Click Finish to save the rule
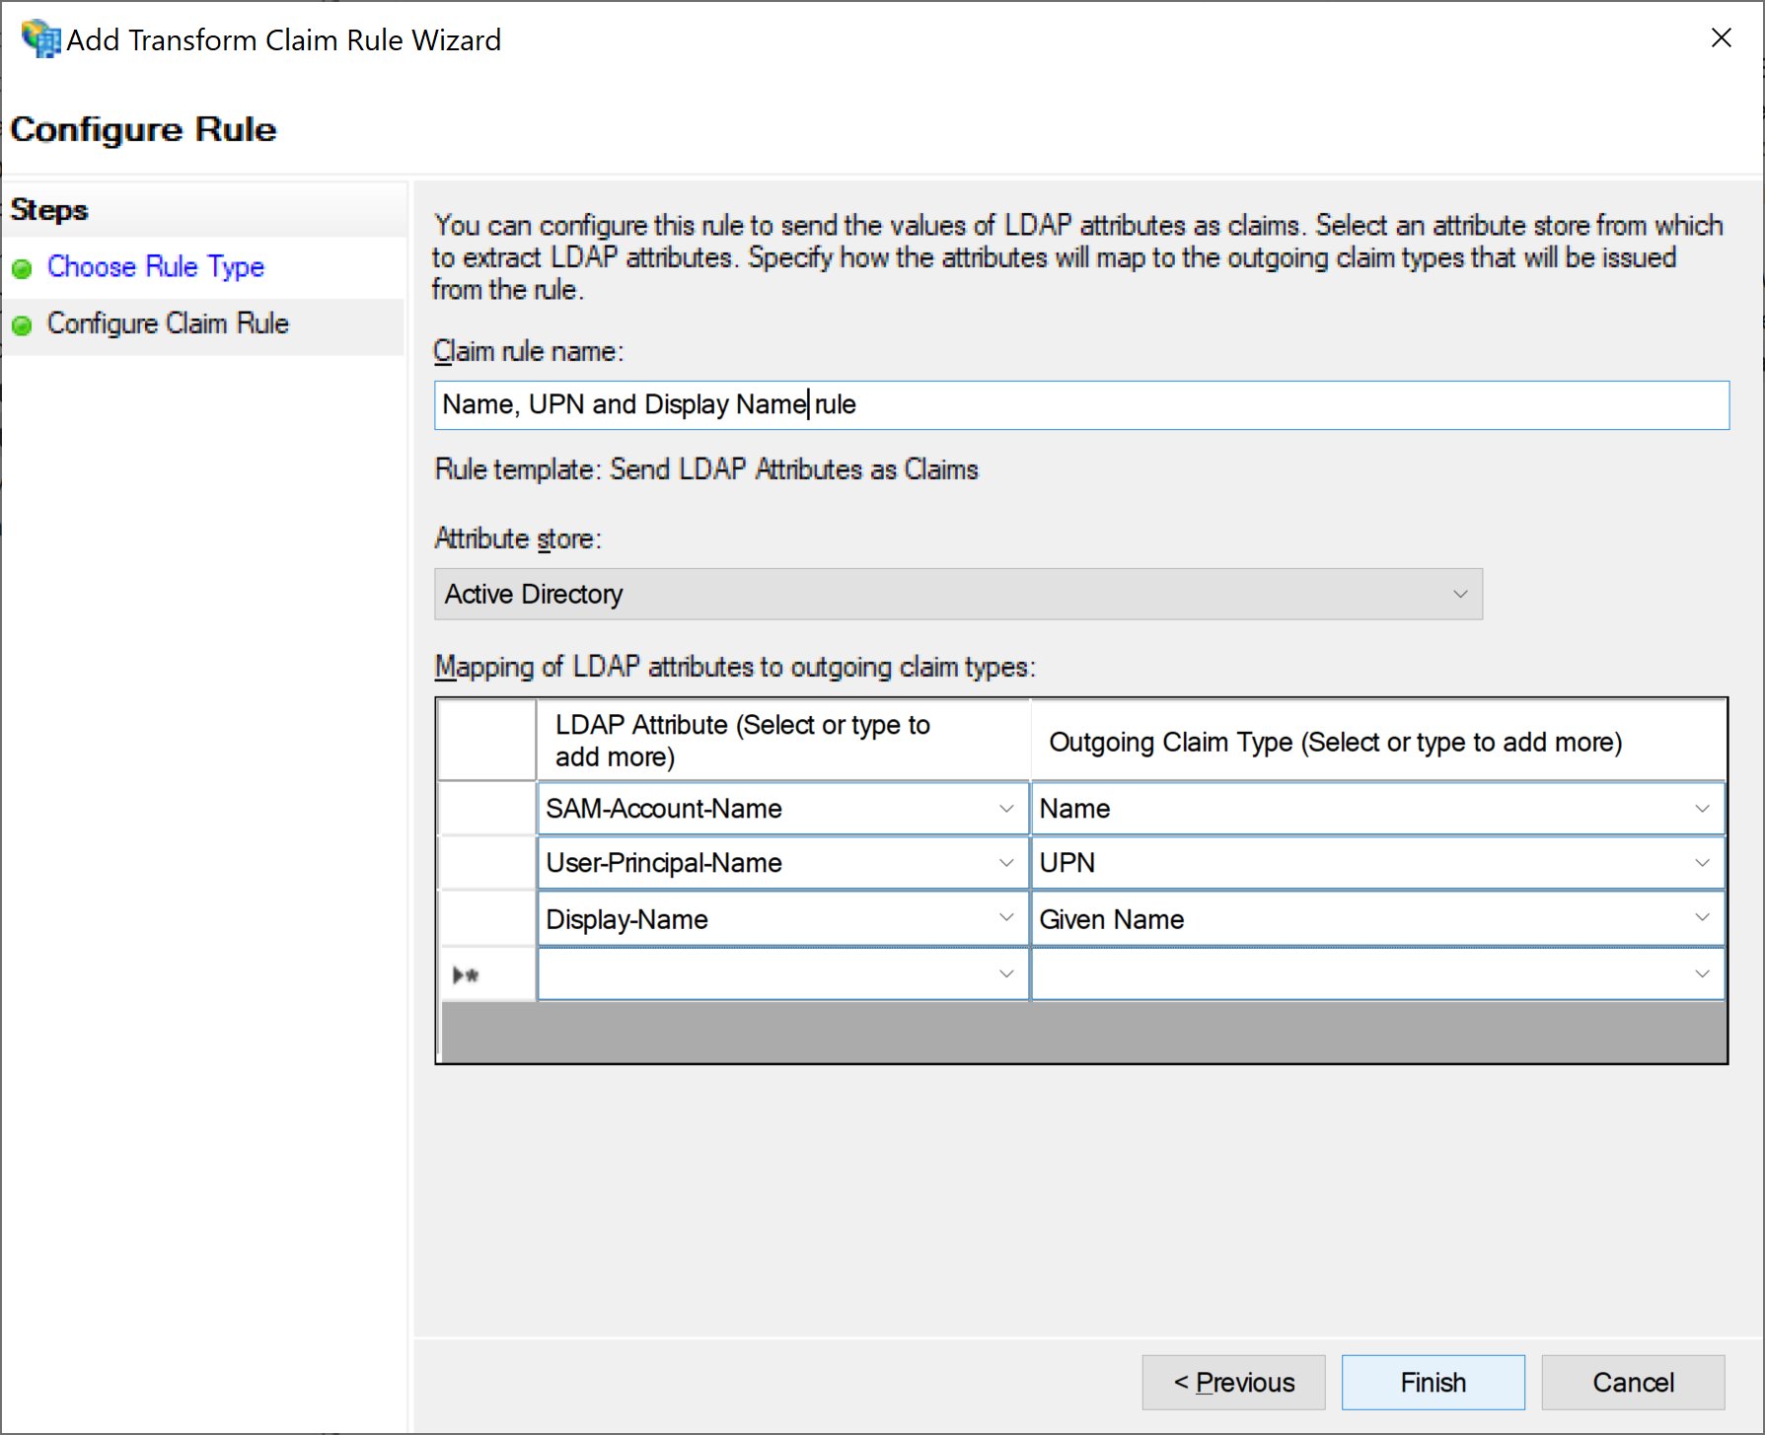Screen dimensions: 1765x1435 point(1433,1382)
